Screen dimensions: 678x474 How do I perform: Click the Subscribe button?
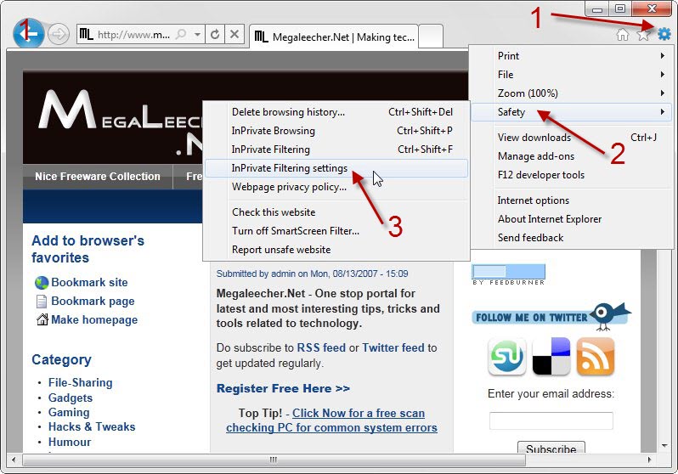(x=551, y=448)
